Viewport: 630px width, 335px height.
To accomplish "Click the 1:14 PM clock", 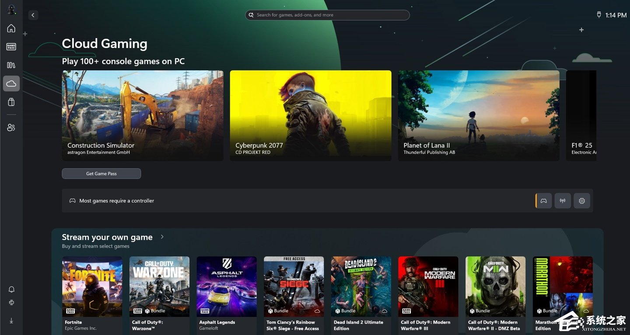I will coord(616,15).
